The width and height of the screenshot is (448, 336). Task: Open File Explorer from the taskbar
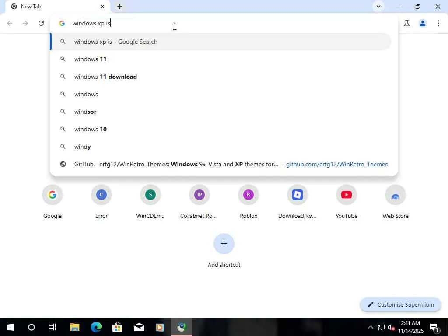click(74, 327)
